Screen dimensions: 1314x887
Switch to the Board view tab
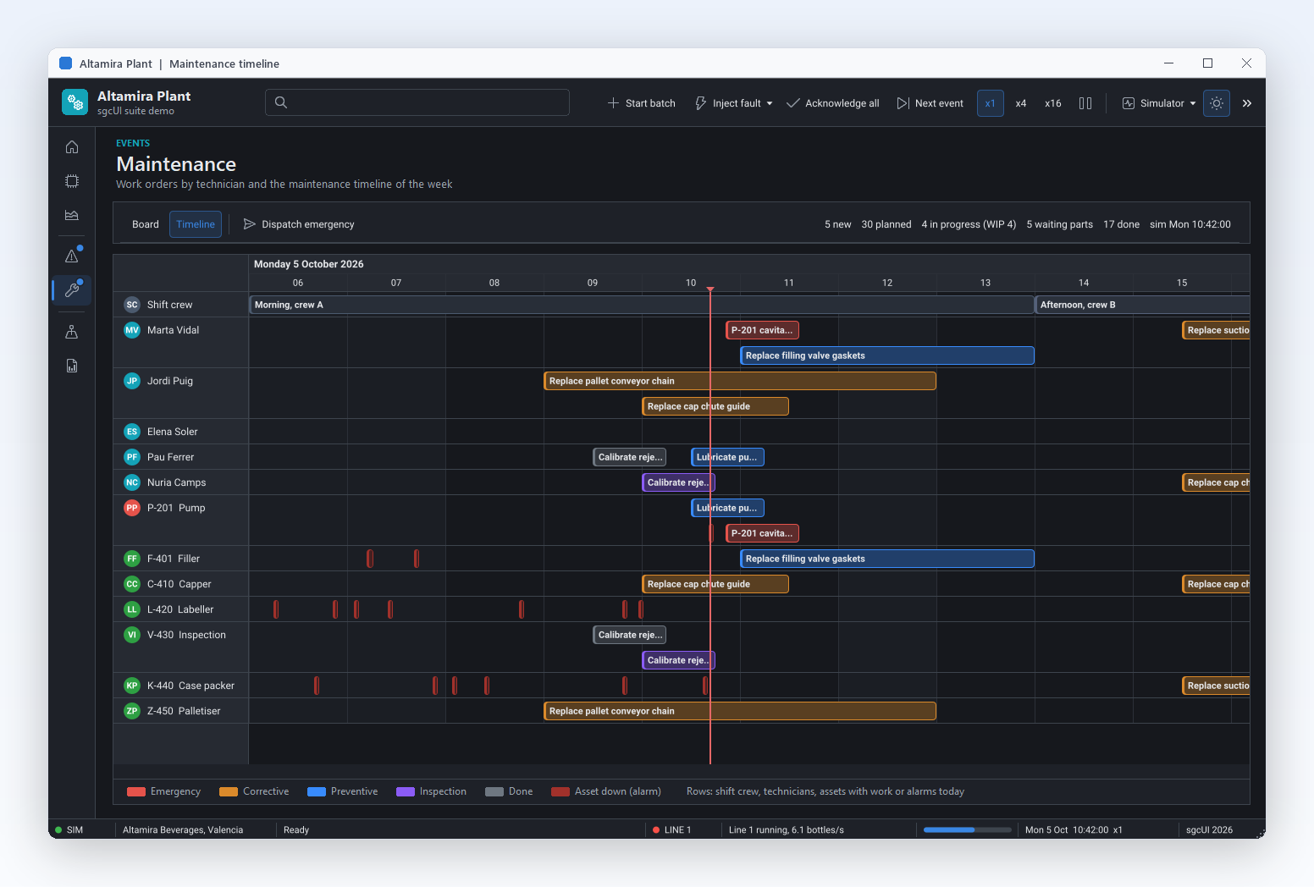point(146,224)
